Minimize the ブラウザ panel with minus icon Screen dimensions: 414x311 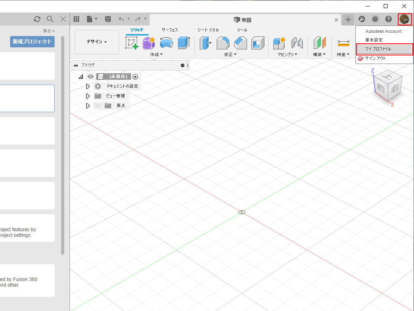tap(182, 65)
